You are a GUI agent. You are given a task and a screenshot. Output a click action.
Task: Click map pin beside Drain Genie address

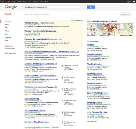click(x=63, y=122)
